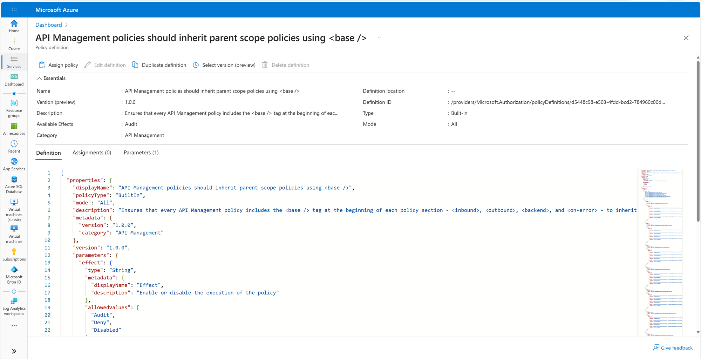
Task: Click the page vertical scrollbar thumb
Action: [x=698, y=141]
